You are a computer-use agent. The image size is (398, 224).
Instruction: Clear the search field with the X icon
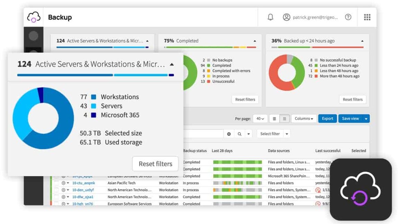pos(228,133)
